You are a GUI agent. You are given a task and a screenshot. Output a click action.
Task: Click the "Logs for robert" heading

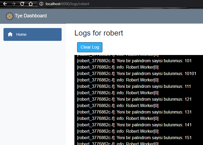(x=99, y=33)
